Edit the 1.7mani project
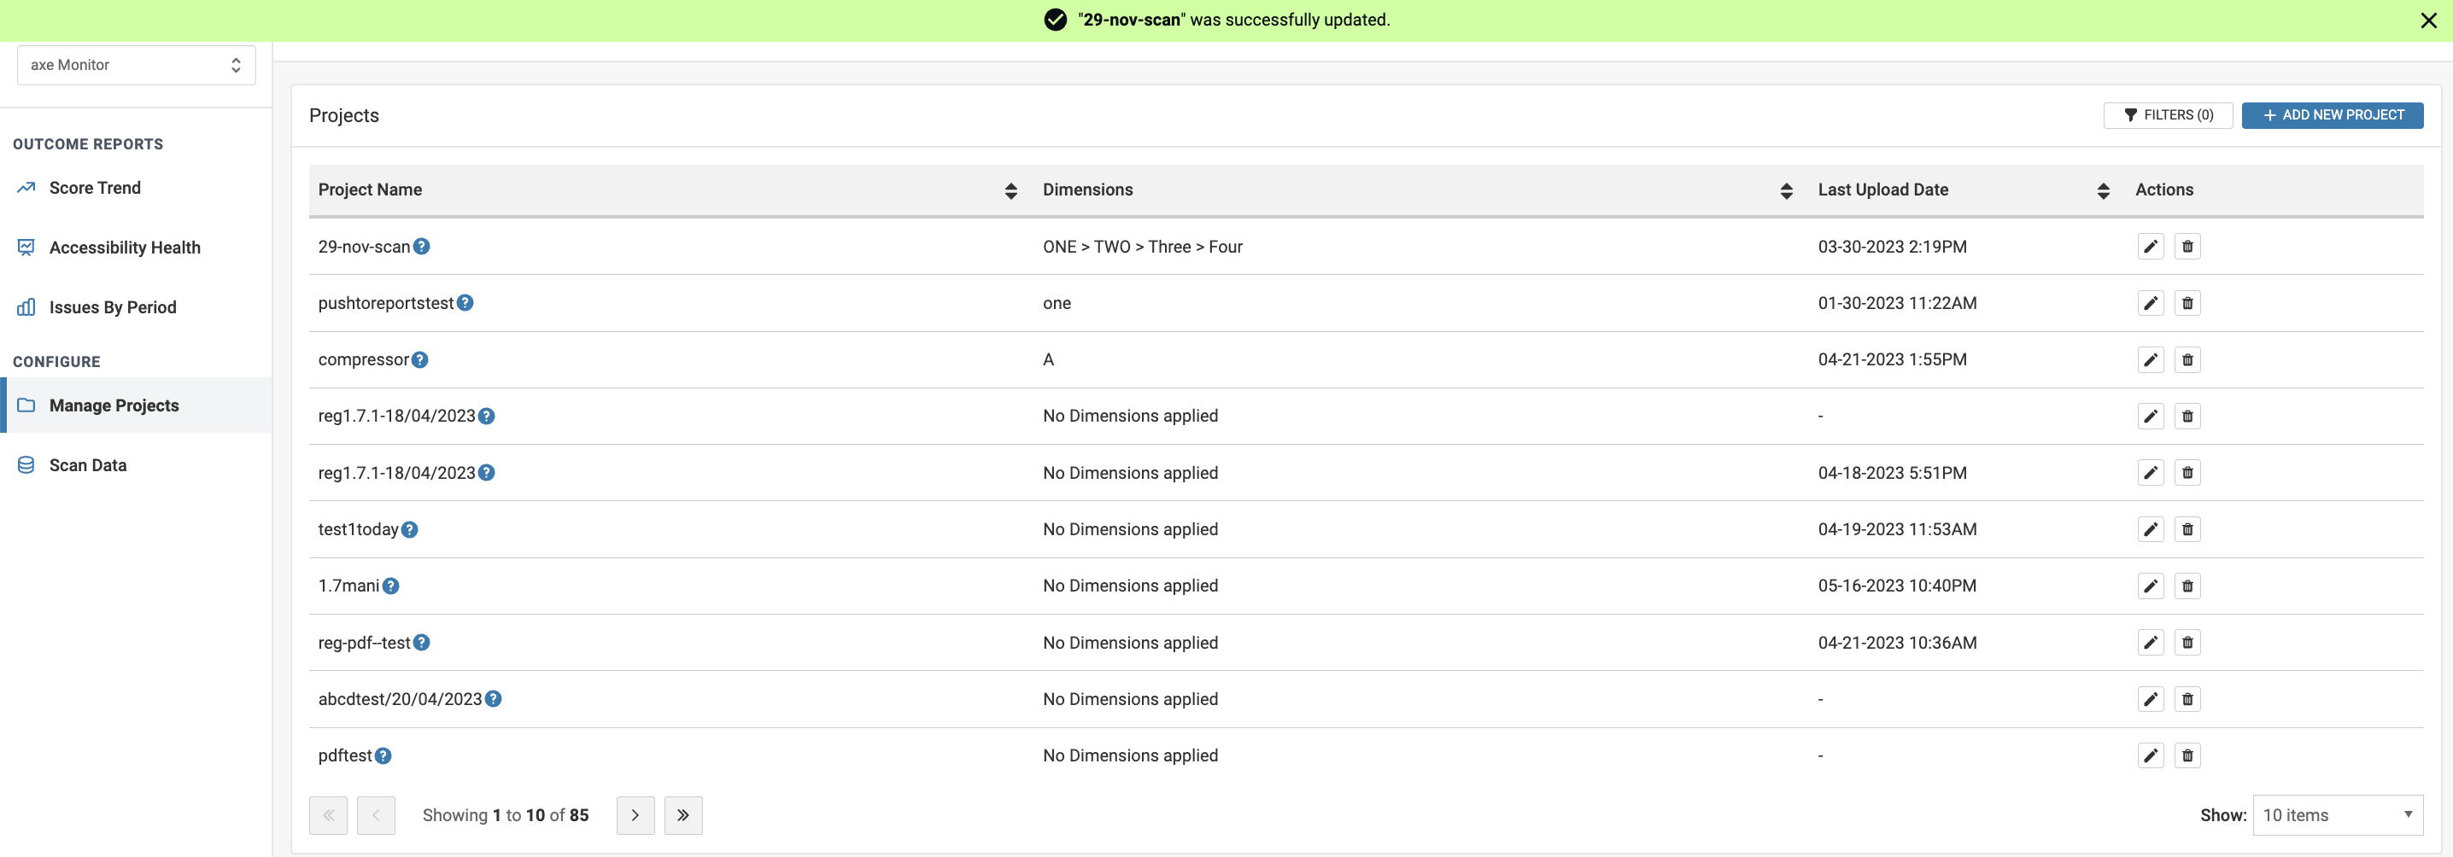Viewport: 2453px width, 857px height. [x=2150, y=586]
